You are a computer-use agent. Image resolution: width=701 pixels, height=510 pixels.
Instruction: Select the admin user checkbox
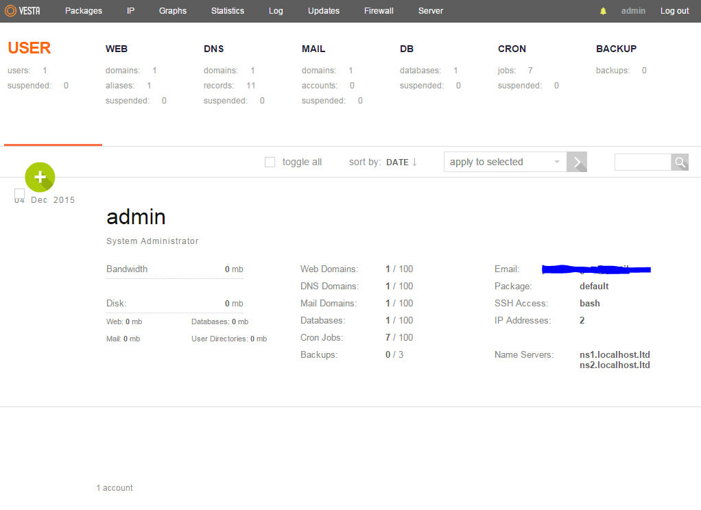coord(20,193)
